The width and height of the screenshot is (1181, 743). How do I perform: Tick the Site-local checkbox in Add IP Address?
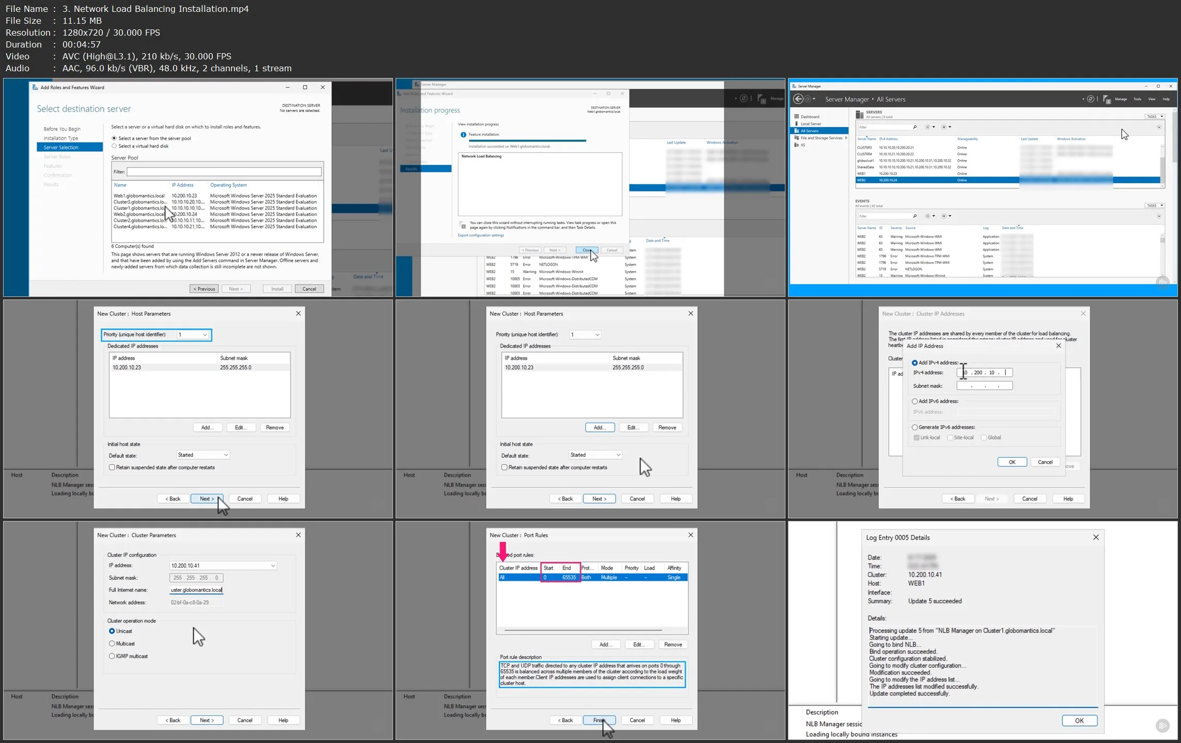950,438
